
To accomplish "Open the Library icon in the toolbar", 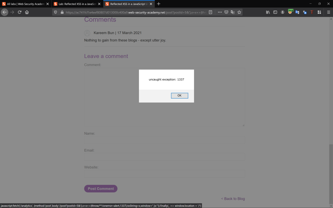I will point(268,12).
